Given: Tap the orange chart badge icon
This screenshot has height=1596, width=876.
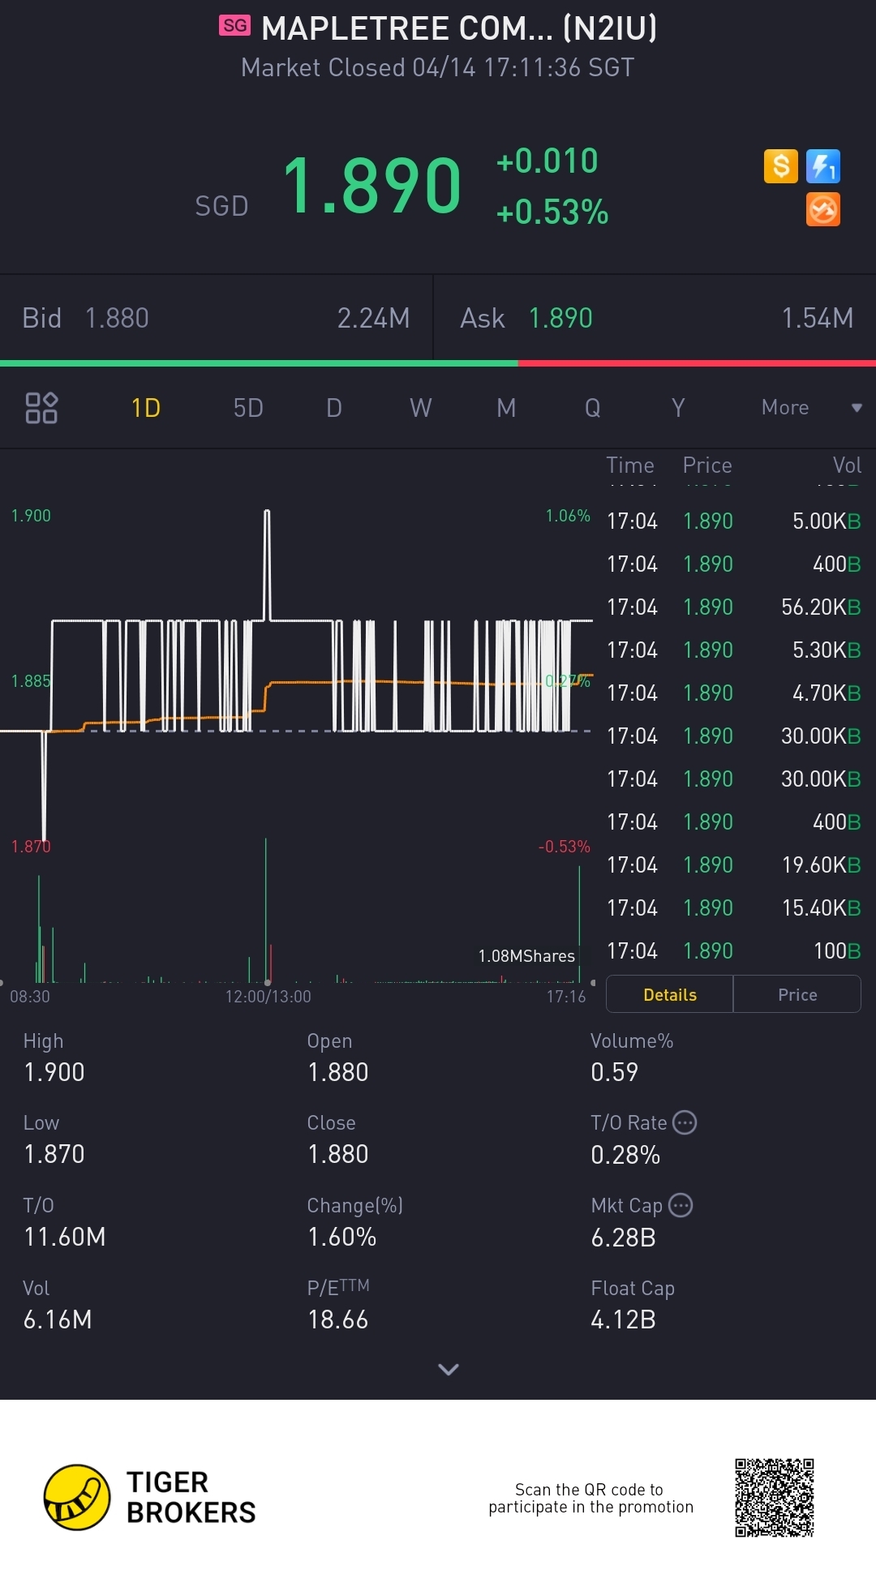Looking at the screenshot, I should click(823, 209).
